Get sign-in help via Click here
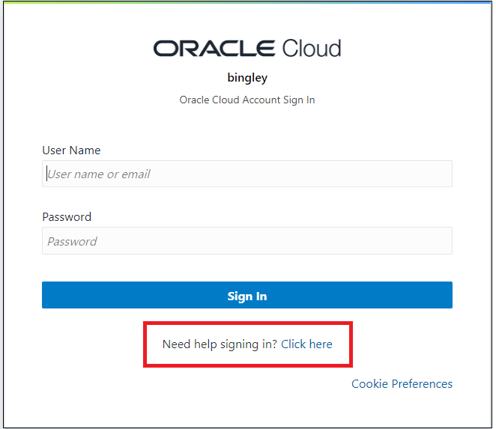Viewport: 496px width, 429px height. (306, 344)
